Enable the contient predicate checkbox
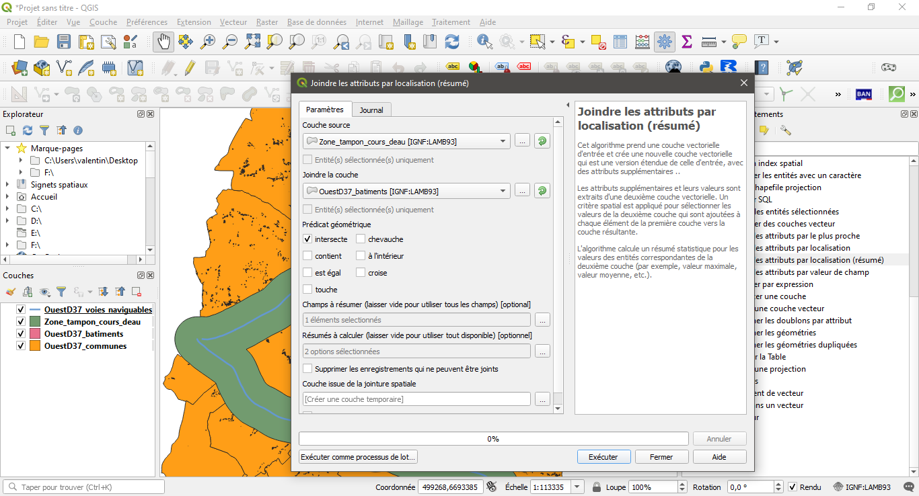Image resolution: width=919 pixels, height=496 pixels. [307, 255]
